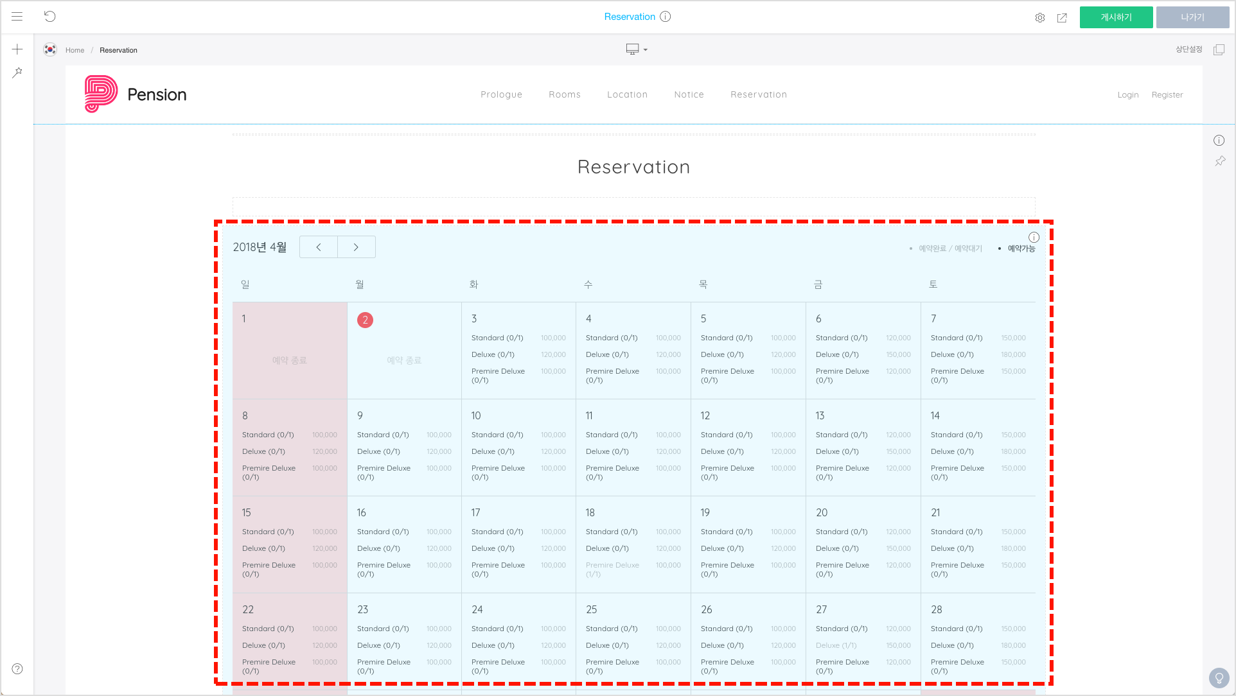Click the calendar widget info icon
This screenshot has width=1236, height=696.
coord(1034,237)
